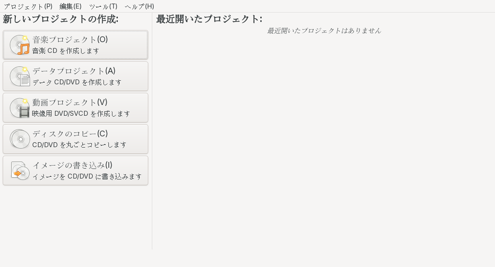Click the 最近開いたプロジェクトはありません message
The height and width of the screenshot is (267, 495).
[324, 31]
